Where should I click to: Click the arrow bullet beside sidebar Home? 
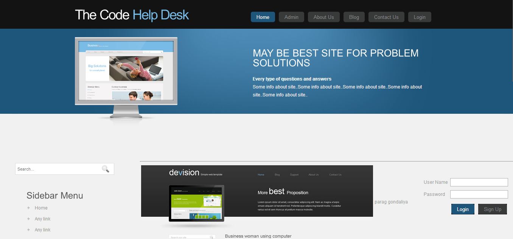click(28, 208)
